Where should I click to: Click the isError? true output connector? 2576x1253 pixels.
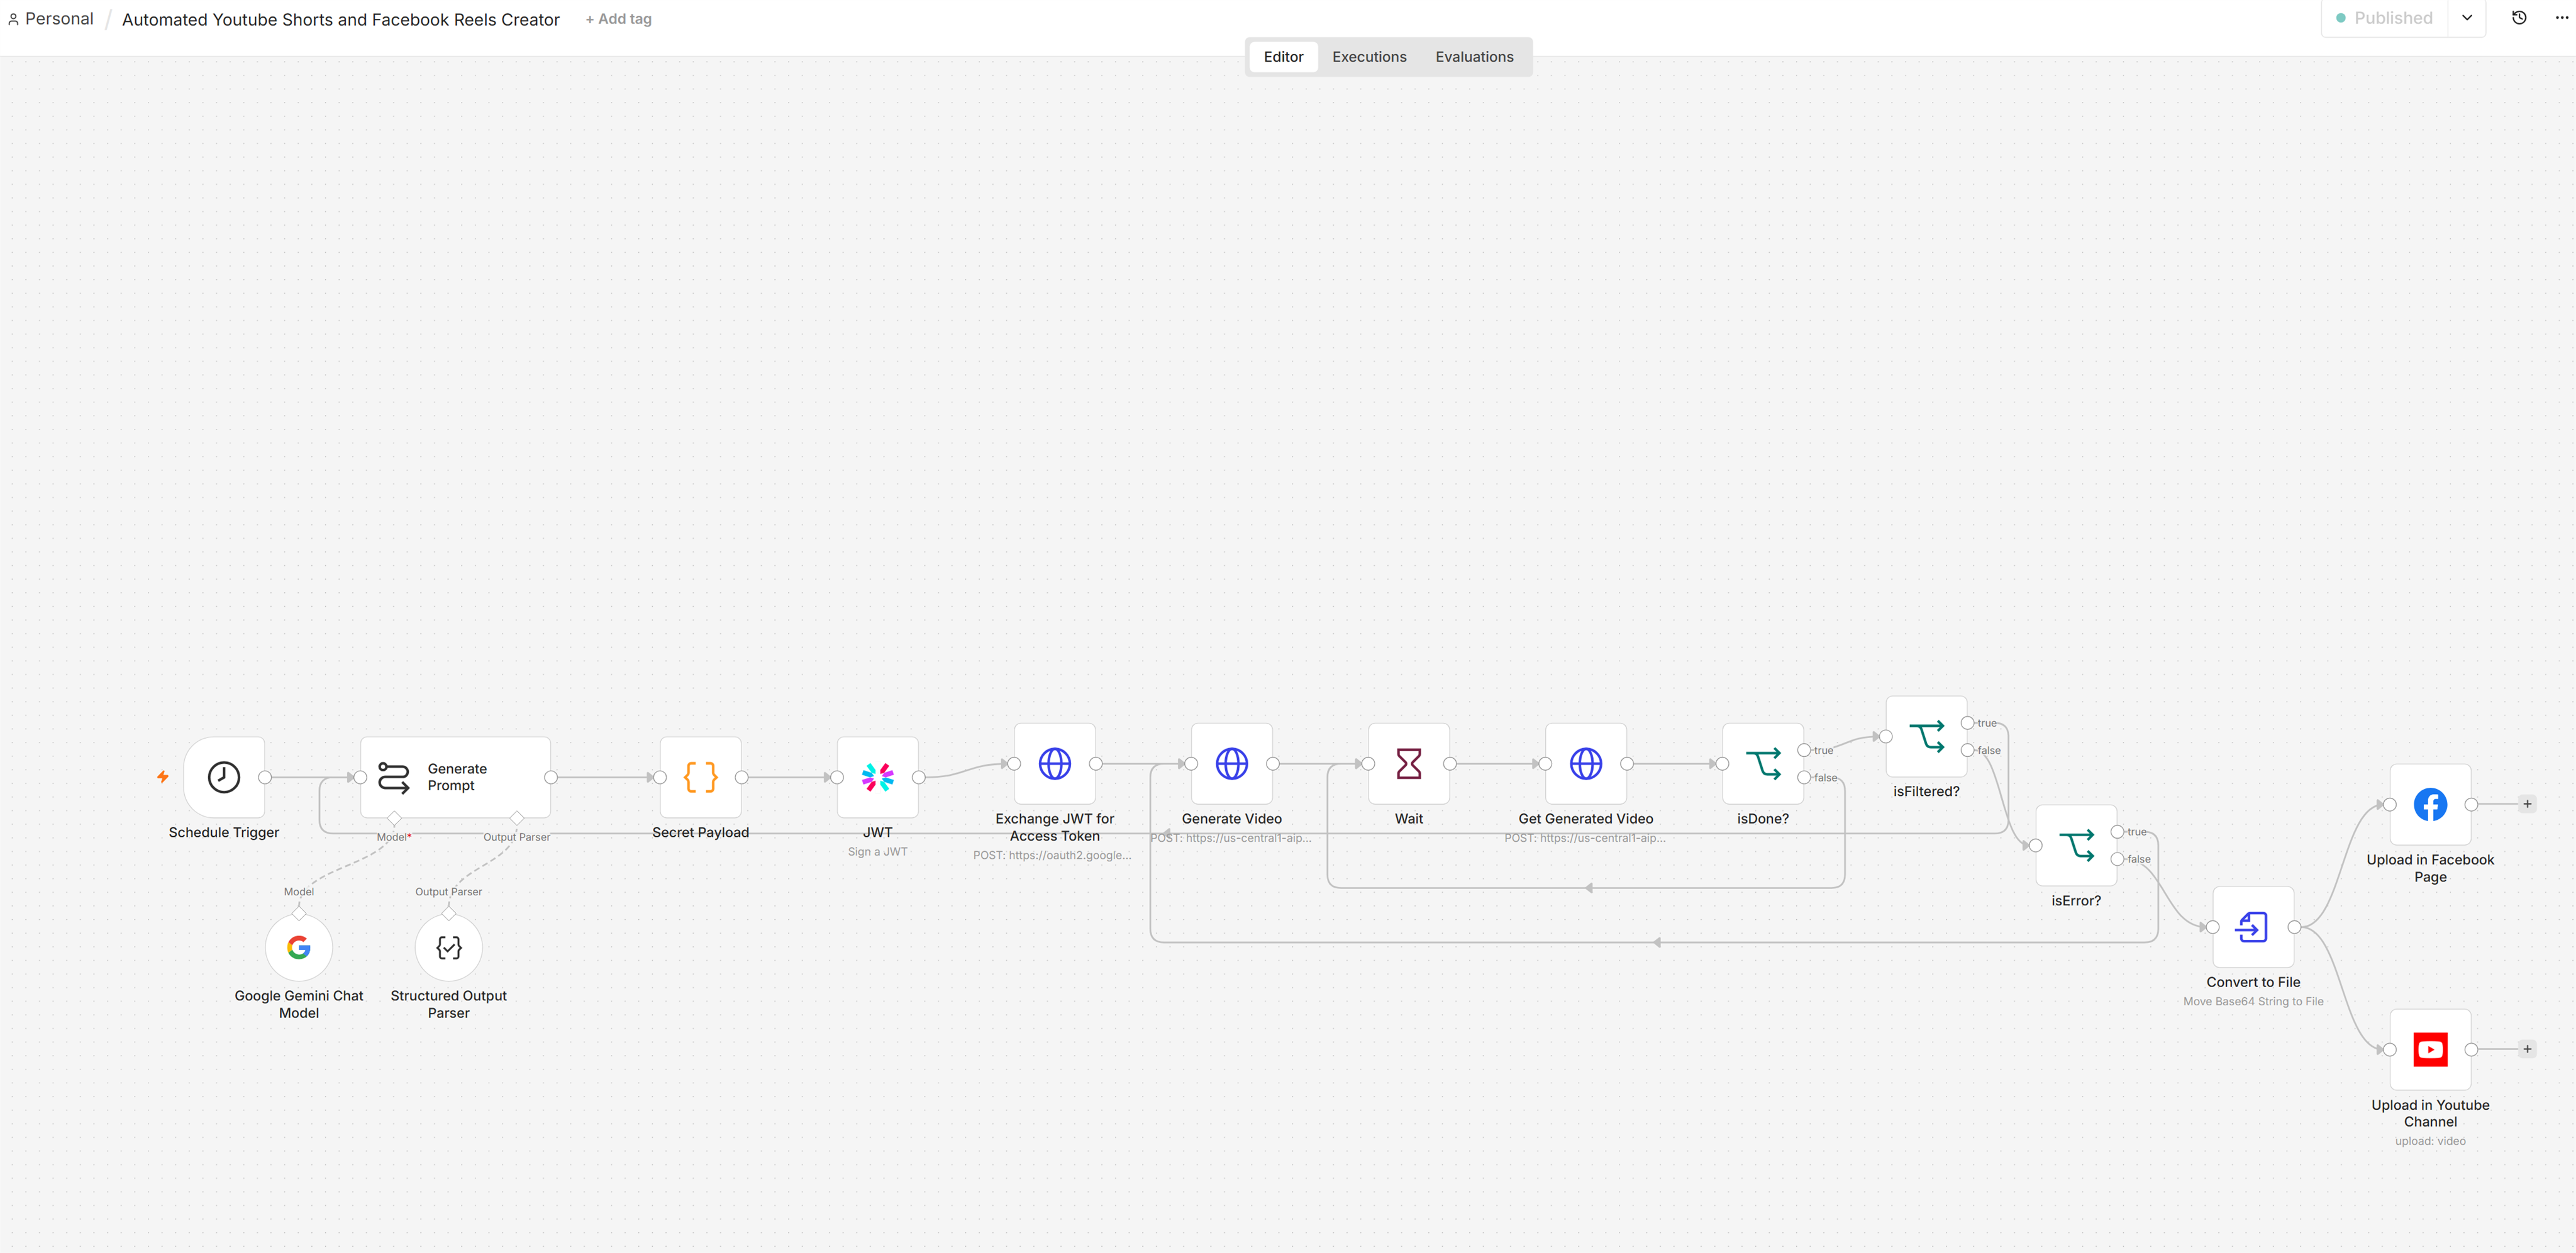(2117, 832)
